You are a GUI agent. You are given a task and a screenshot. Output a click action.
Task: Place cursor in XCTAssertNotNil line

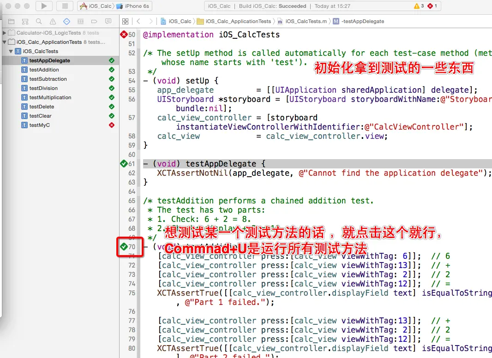(318, 173)
